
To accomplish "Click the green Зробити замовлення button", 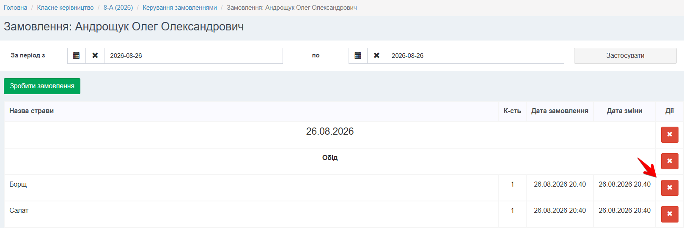I will (42, 86).
